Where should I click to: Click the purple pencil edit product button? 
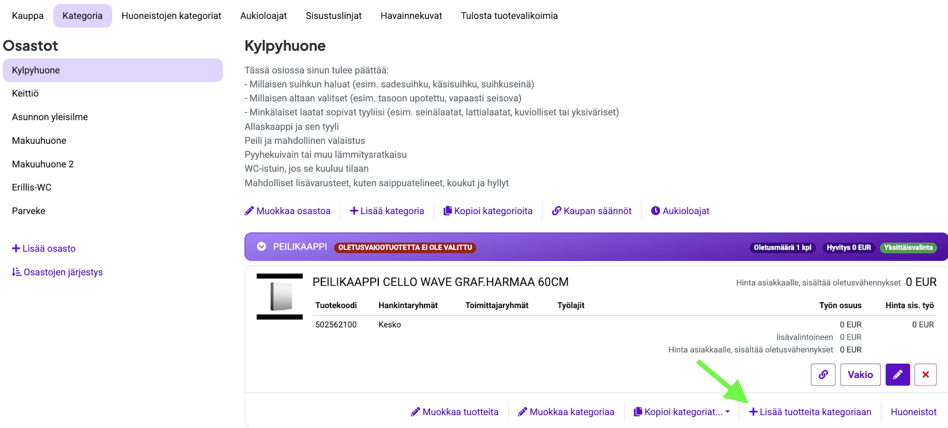click(x=897, y=375)
